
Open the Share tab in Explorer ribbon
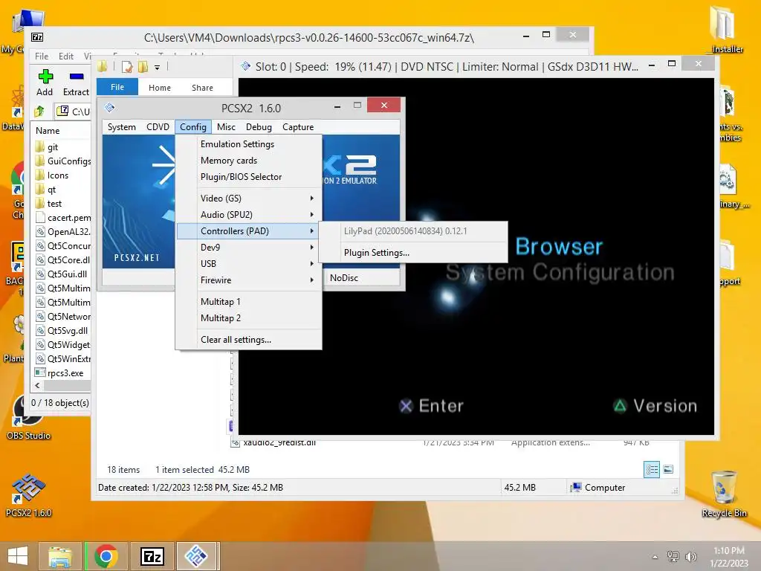coord(202,88)
